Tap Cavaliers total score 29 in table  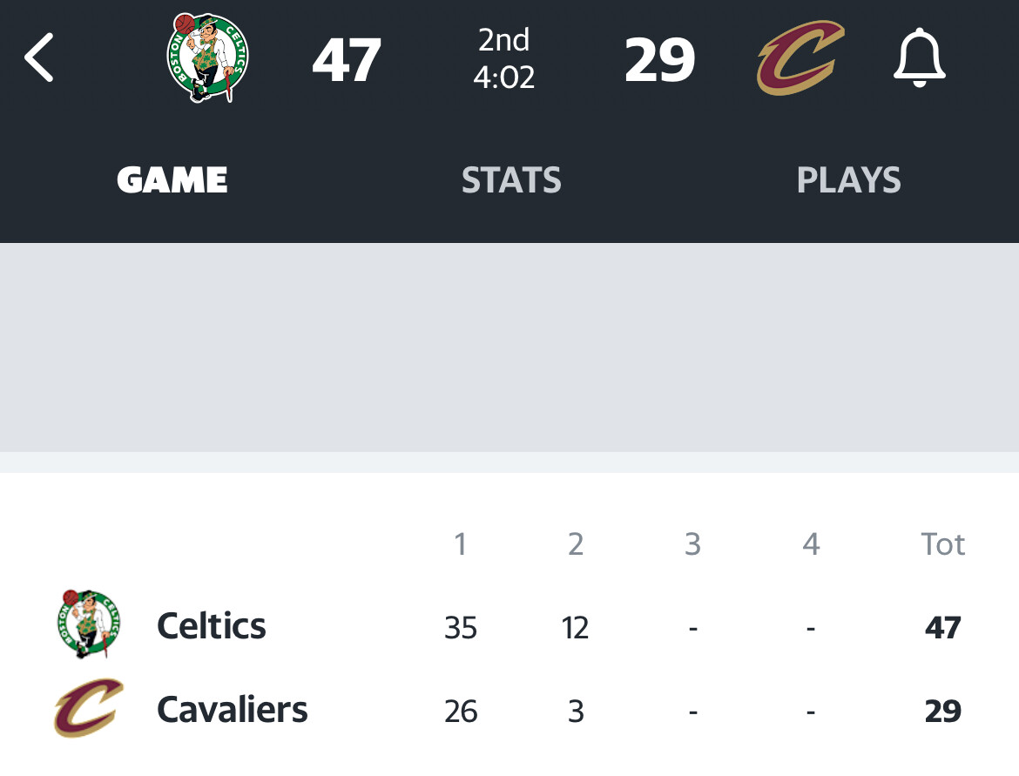pyautogui.click(x=942, y=712)
